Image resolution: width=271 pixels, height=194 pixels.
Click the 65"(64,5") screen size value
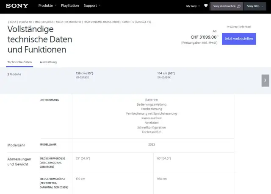coord(164,158)
